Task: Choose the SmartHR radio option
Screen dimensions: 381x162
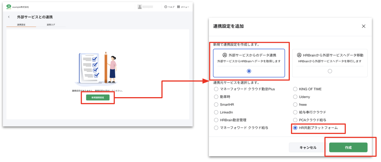Action: (x=216, y=105)
